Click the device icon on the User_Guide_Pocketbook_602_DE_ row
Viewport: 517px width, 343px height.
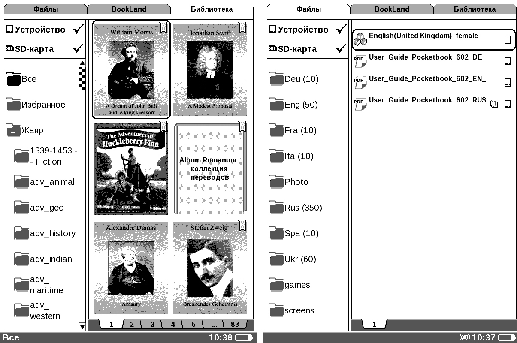508,61
